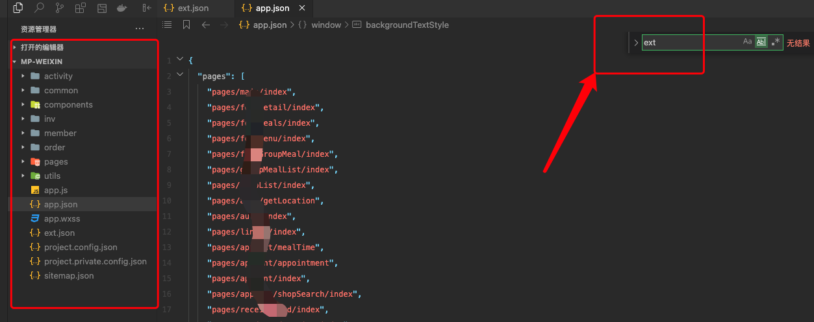
Task: Open the Extensions blocks icon
Action: [81, 8]
